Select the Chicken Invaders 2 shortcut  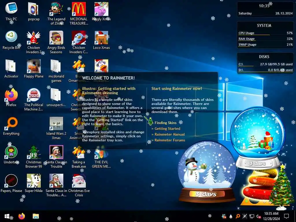pos(34,42)
